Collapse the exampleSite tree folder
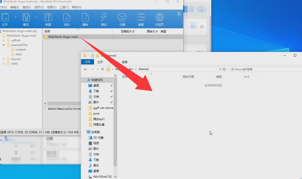Viewport: 302px width, 179px height. tap(4, 45)
